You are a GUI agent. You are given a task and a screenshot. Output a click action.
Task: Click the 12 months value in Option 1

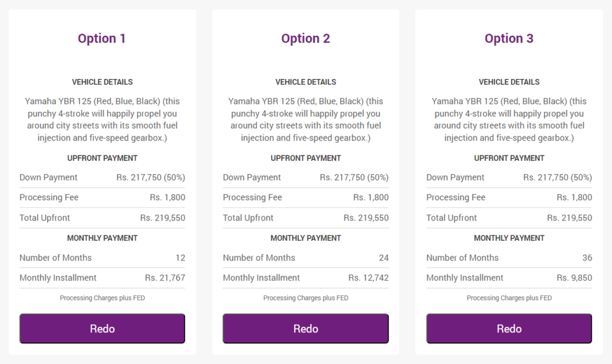click(x=180, y=258)
